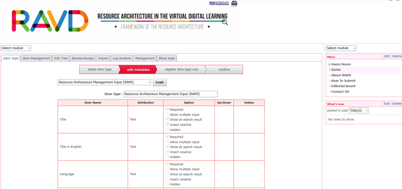
Task: Toggle Required checkbox for Language
Action: [x=167, y=164]
